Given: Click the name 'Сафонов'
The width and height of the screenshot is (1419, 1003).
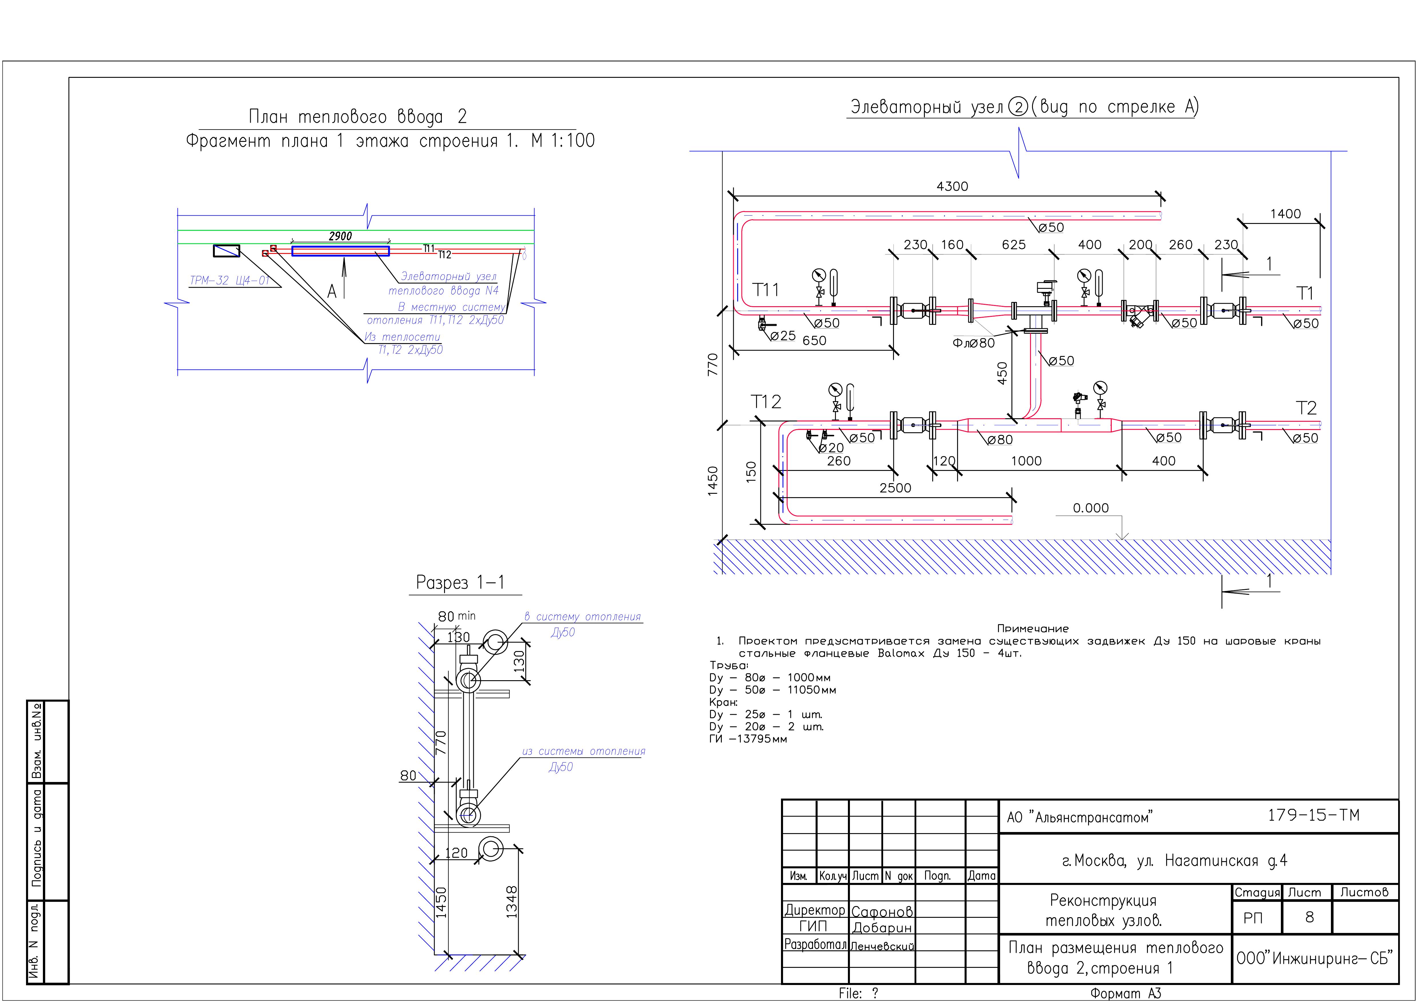Looking at the screenshot, I should point(882,912).
